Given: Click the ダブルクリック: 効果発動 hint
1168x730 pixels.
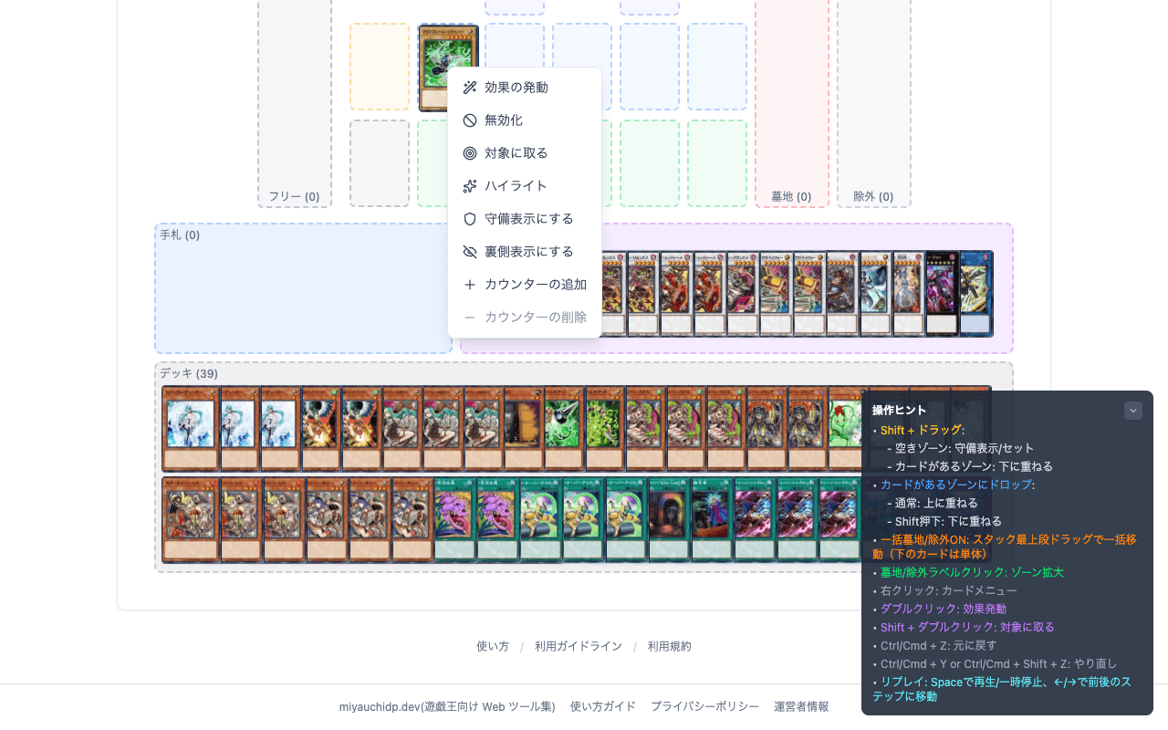Looking at the screenshot, I should [944, 609].
